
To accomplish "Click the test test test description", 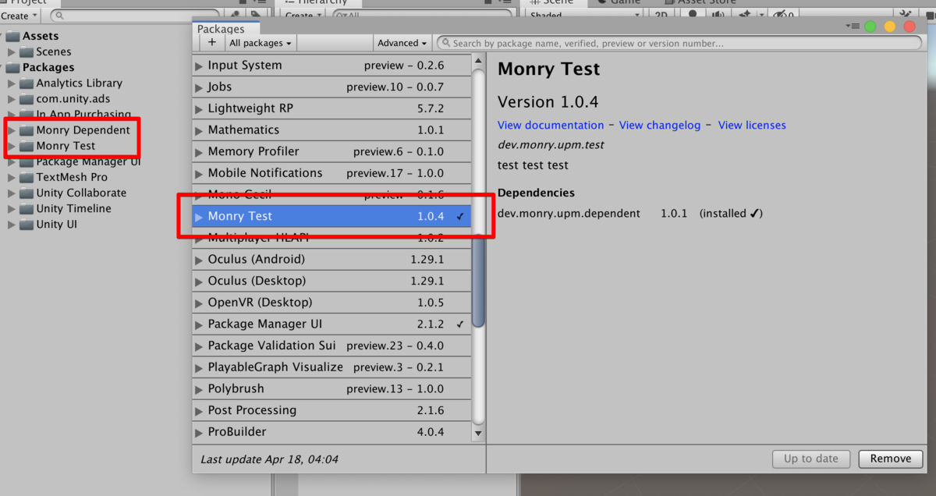I will [x=533, y=165].
